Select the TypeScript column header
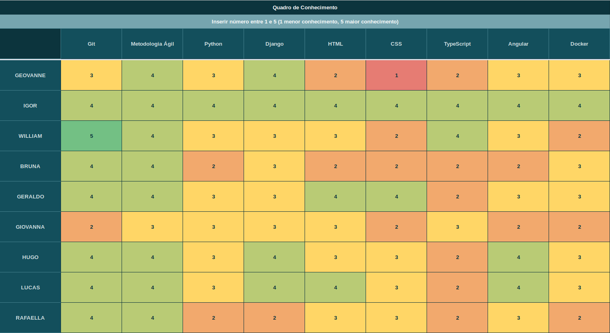Viewport: 610px width, 333px height. 457,44
